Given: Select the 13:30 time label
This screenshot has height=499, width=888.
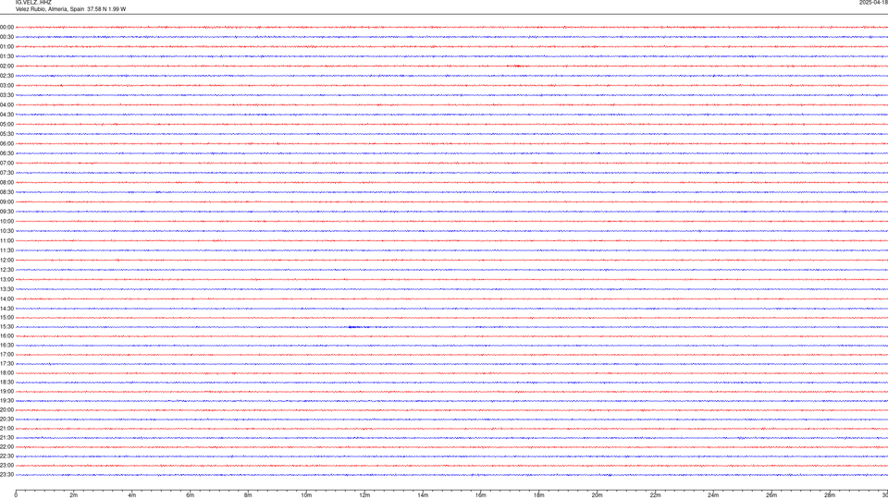Looking at the screenshot, I should point(6,289).
